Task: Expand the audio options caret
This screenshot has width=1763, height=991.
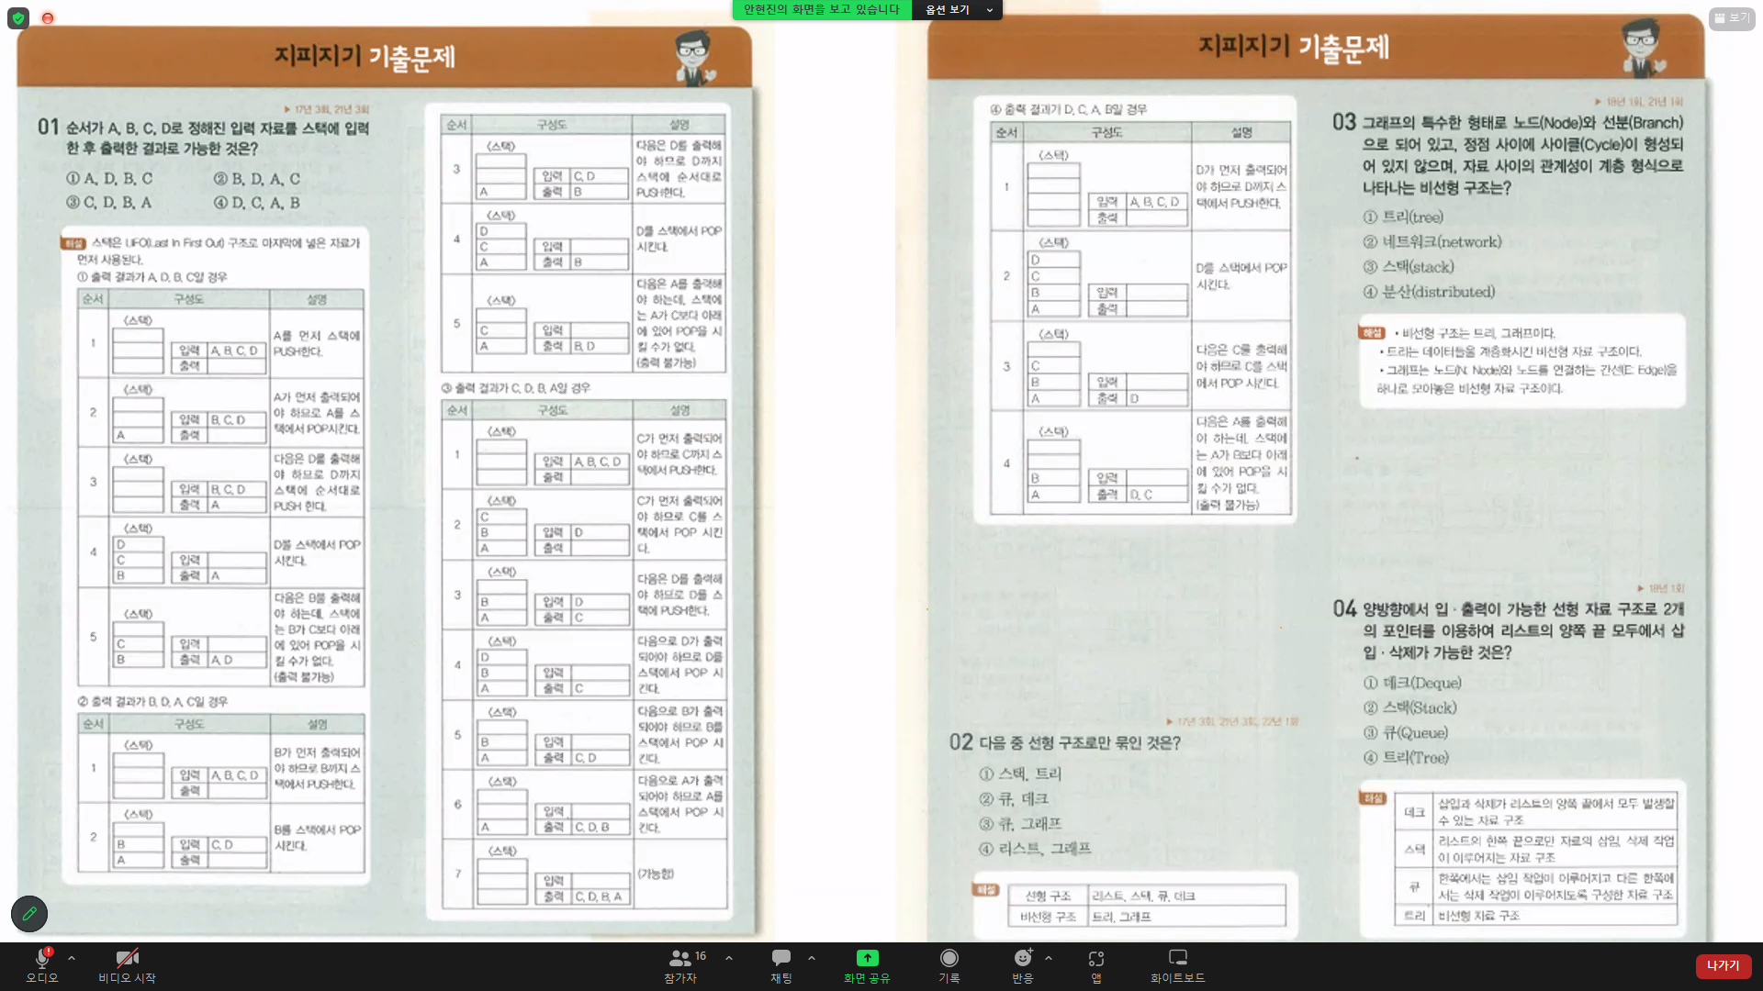Action: click(x=72, y=957)
